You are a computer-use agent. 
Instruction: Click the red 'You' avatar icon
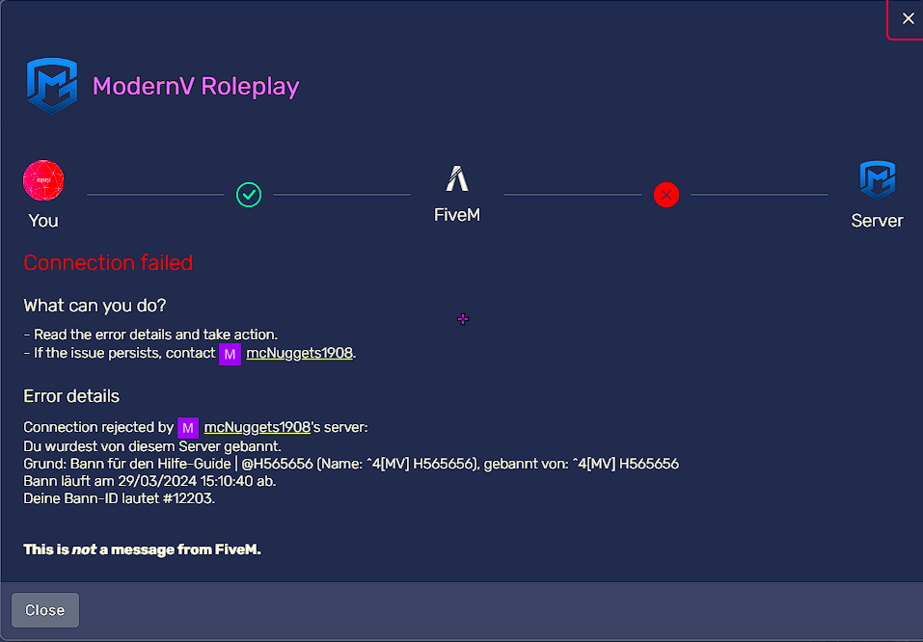(43, 180)
